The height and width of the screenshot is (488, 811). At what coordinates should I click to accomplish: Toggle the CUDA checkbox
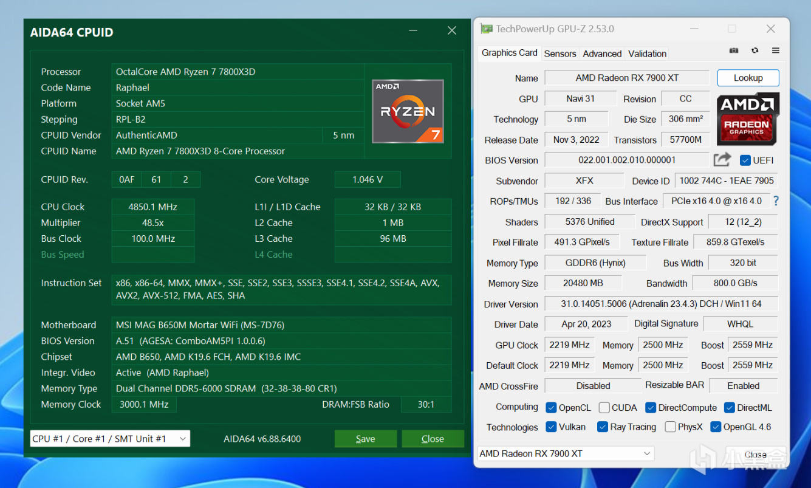604,408
